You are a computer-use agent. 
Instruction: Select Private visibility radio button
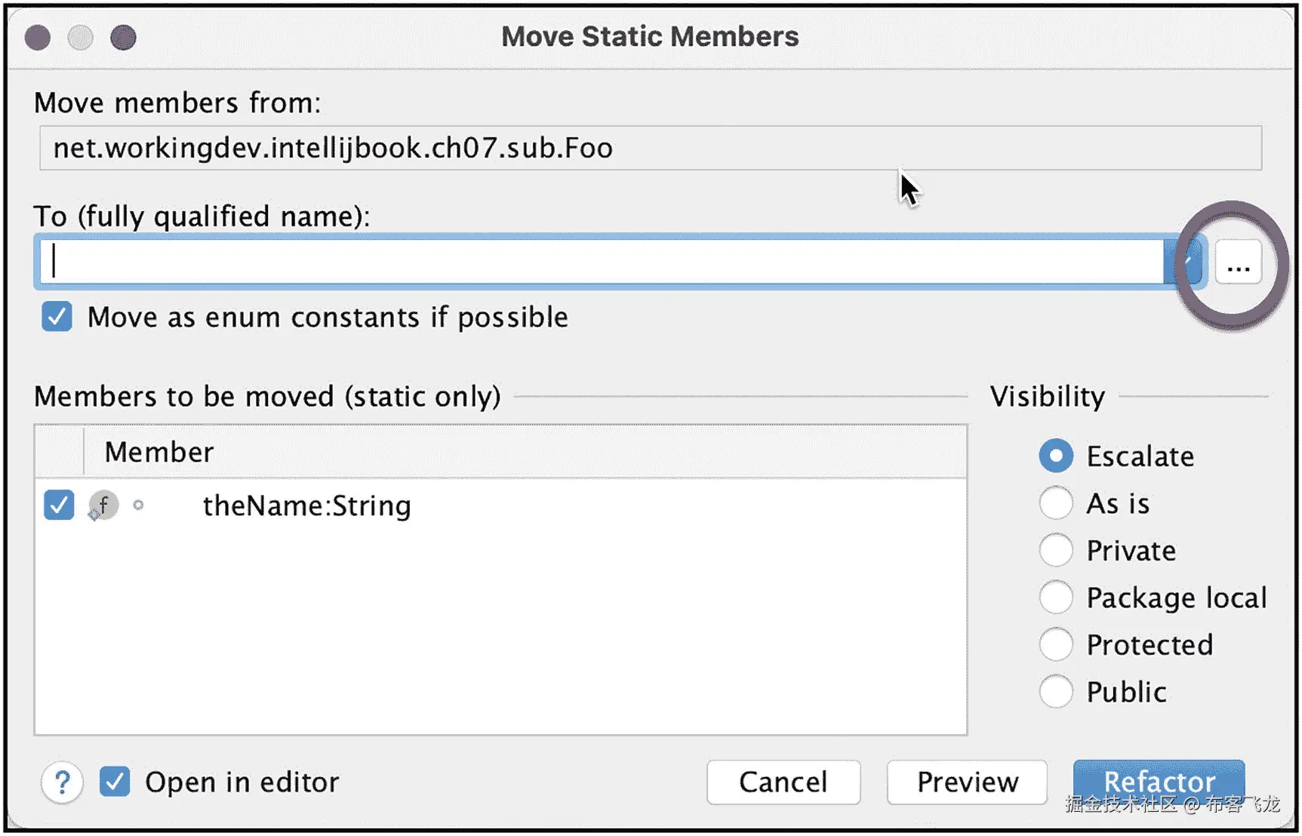pos(1055,550)
